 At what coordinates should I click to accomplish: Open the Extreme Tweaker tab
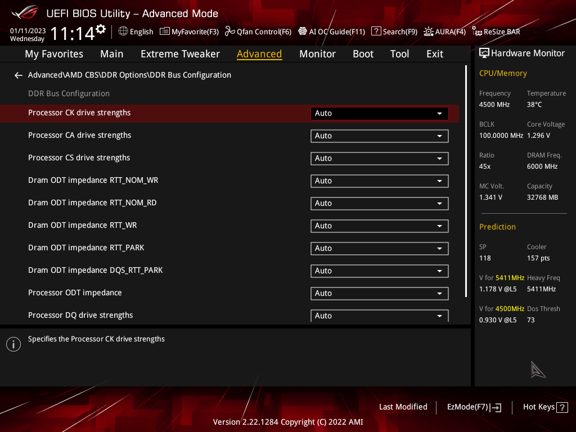(180, 54)
